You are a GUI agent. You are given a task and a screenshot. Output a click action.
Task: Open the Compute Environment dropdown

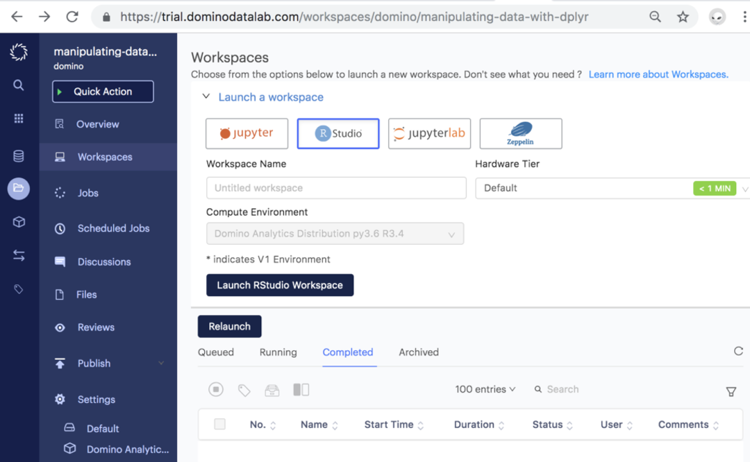click(x=335, y=233)
